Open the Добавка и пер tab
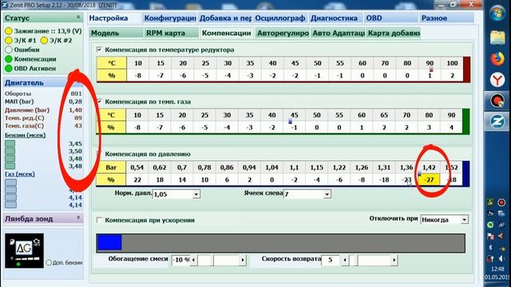The image size is (511, 287). (225, 18)
